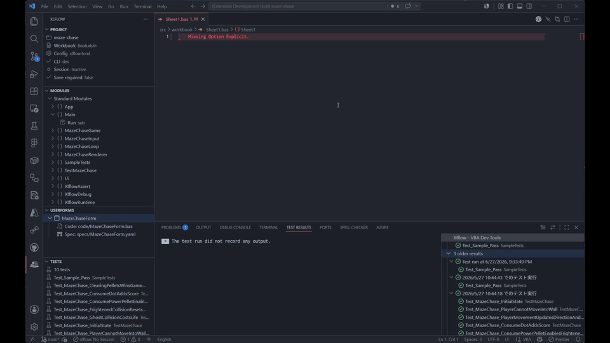Expand the MazeChaseGame module
Image resolution: width=610 pixels, height=343 pixels.
pyautogui.click(x=53, y=131)
